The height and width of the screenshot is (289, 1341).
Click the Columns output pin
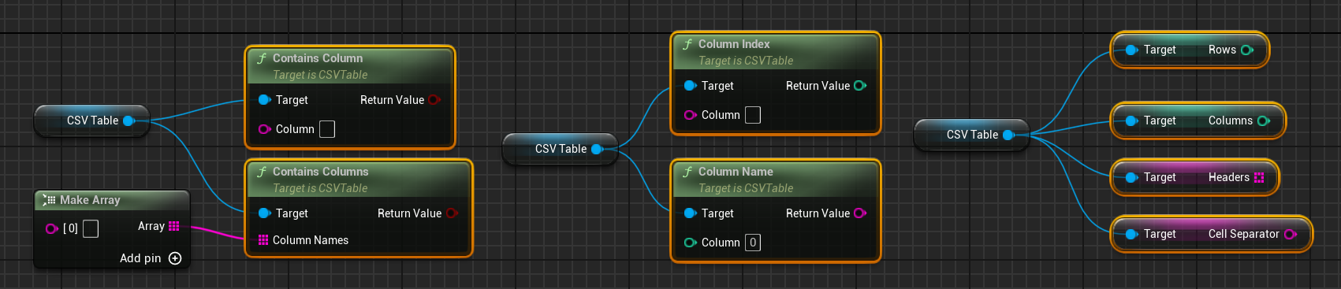click(x=1264, y=120)
